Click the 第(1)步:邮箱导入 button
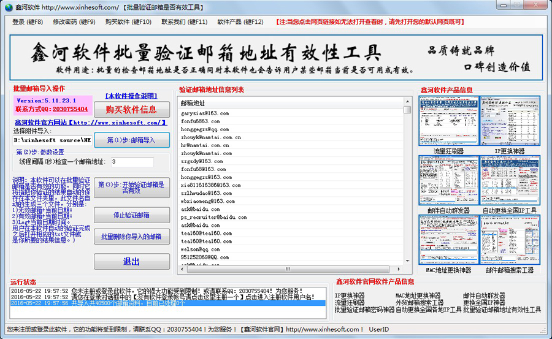Image resolution: width=552 pixels, height=339 pixels. coord(131,140)
